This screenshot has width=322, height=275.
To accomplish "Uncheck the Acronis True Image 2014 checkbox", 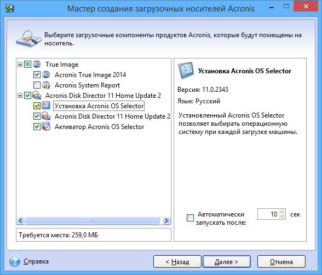I will pyautogui.click(x=37, y=75).
